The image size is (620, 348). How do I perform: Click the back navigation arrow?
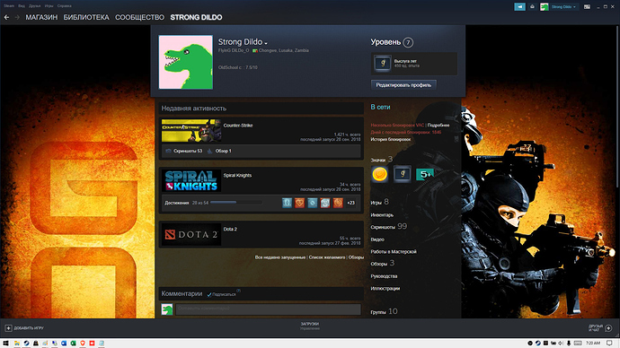[x=6, y=17]
